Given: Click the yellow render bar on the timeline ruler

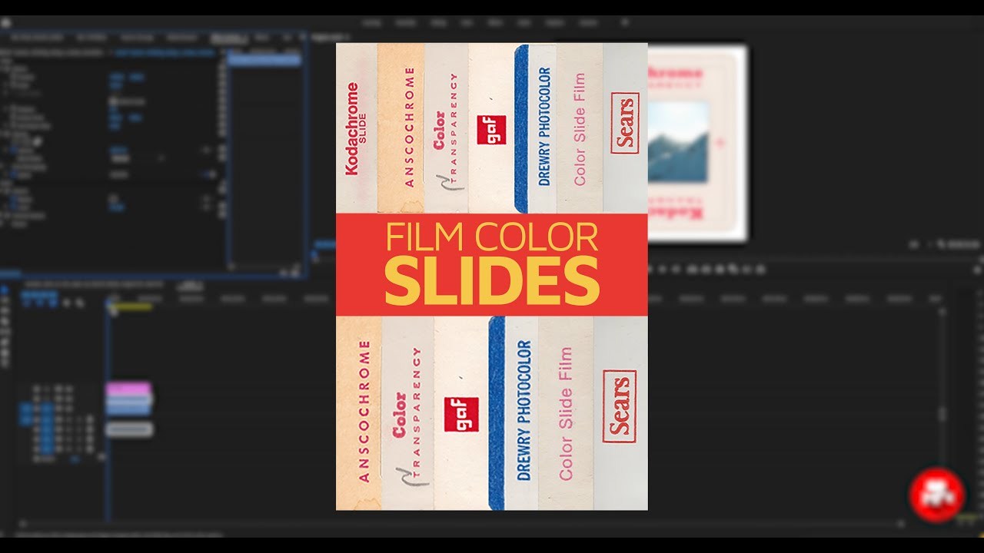Looking at the screenshot, I should 132,307.
